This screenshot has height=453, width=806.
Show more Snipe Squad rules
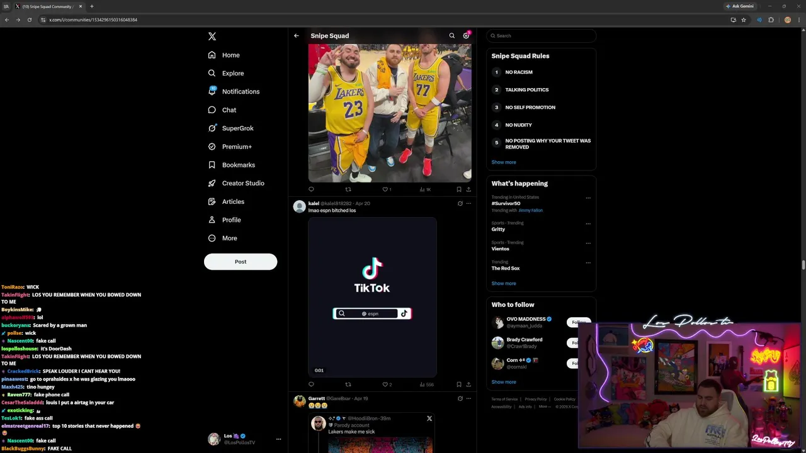504,162
